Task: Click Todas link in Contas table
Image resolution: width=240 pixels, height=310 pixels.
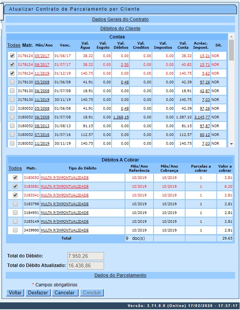Action: [14, 46]
